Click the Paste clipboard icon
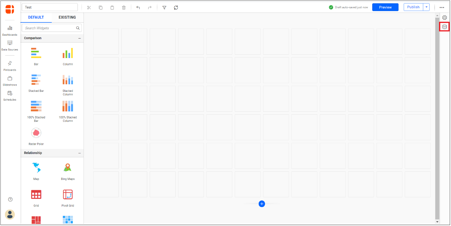Viewport: 451px width, 226px height. click(x=112, y=7)
